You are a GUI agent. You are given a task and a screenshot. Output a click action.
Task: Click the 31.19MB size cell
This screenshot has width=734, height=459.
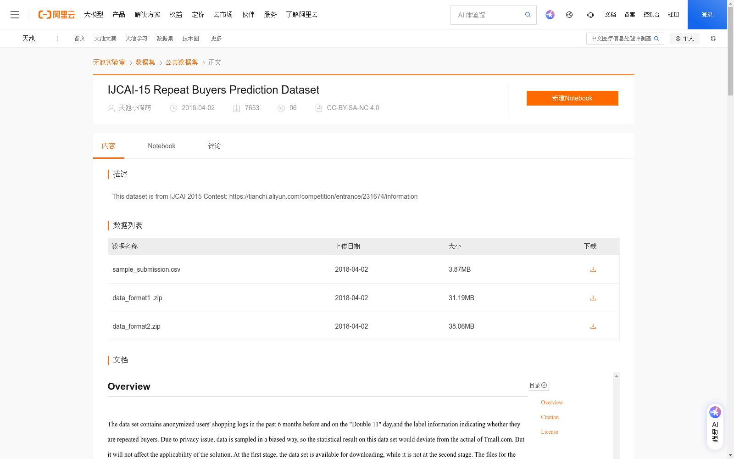coord(461,298)
